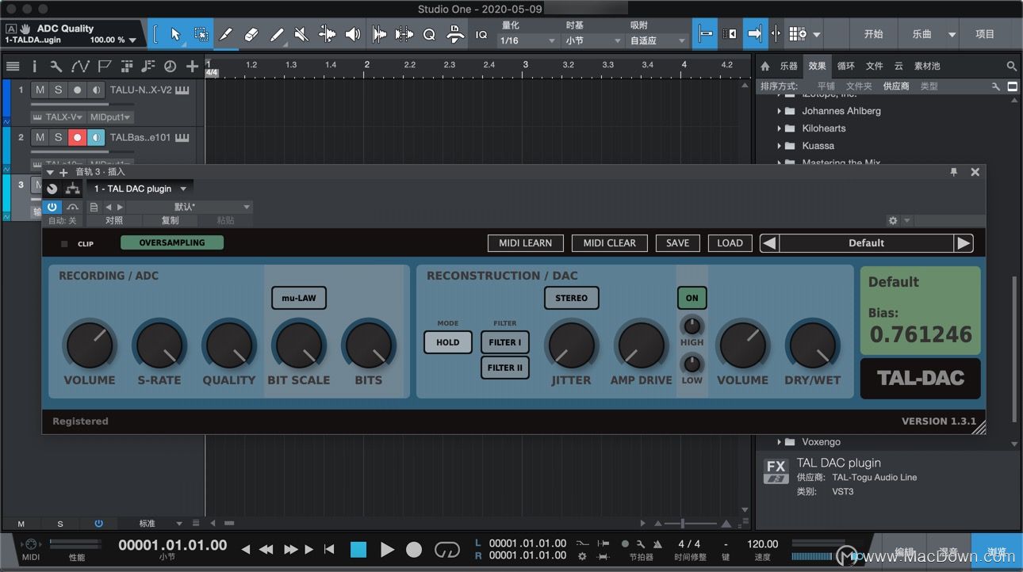Open the plugin routing icon
The height and width of the screenshot is (572, 1023).
[73, 189]
